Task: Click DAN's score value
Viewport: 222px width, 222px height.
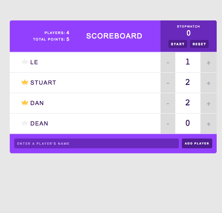Action: pos(188,103)
